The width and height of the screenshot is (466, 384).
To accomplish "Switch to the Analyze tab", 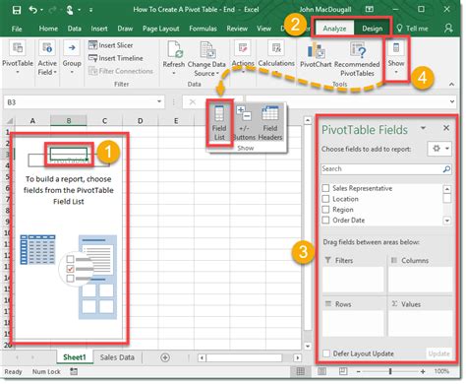I will pos(334,29).
